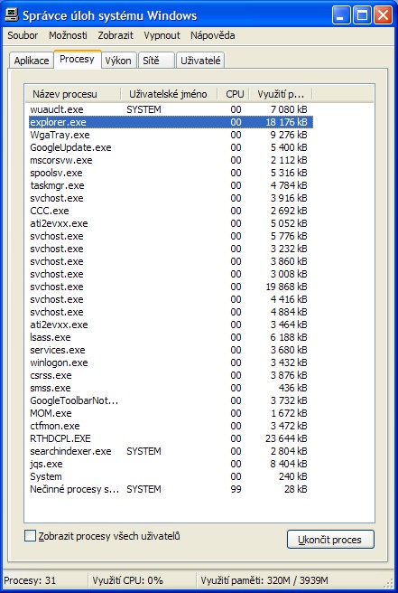This screenshot has width=398, height=593.
Task: Click the CPU value 99
Action: pos(236,489)
